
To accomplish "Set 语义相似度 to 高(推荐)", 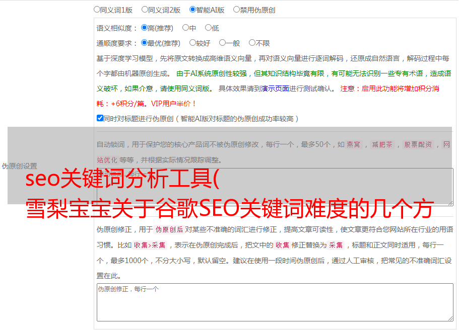I will (144, 28).
